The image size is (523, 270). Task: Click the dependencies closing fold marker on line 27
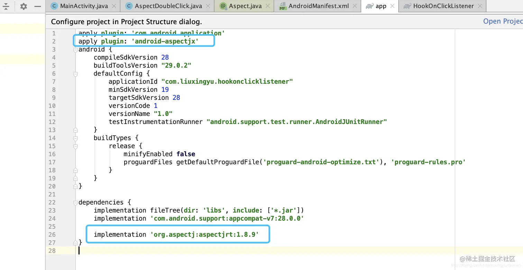coord(75,242)
